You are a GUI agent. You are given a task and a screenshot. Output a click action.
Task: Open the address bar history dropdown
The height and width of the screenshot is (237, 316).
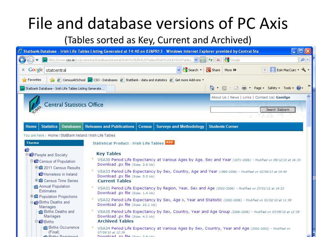click(196, 60)
